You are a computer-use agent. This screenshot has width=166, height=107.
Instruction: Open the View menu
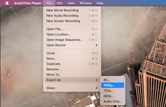pos(71,3)
